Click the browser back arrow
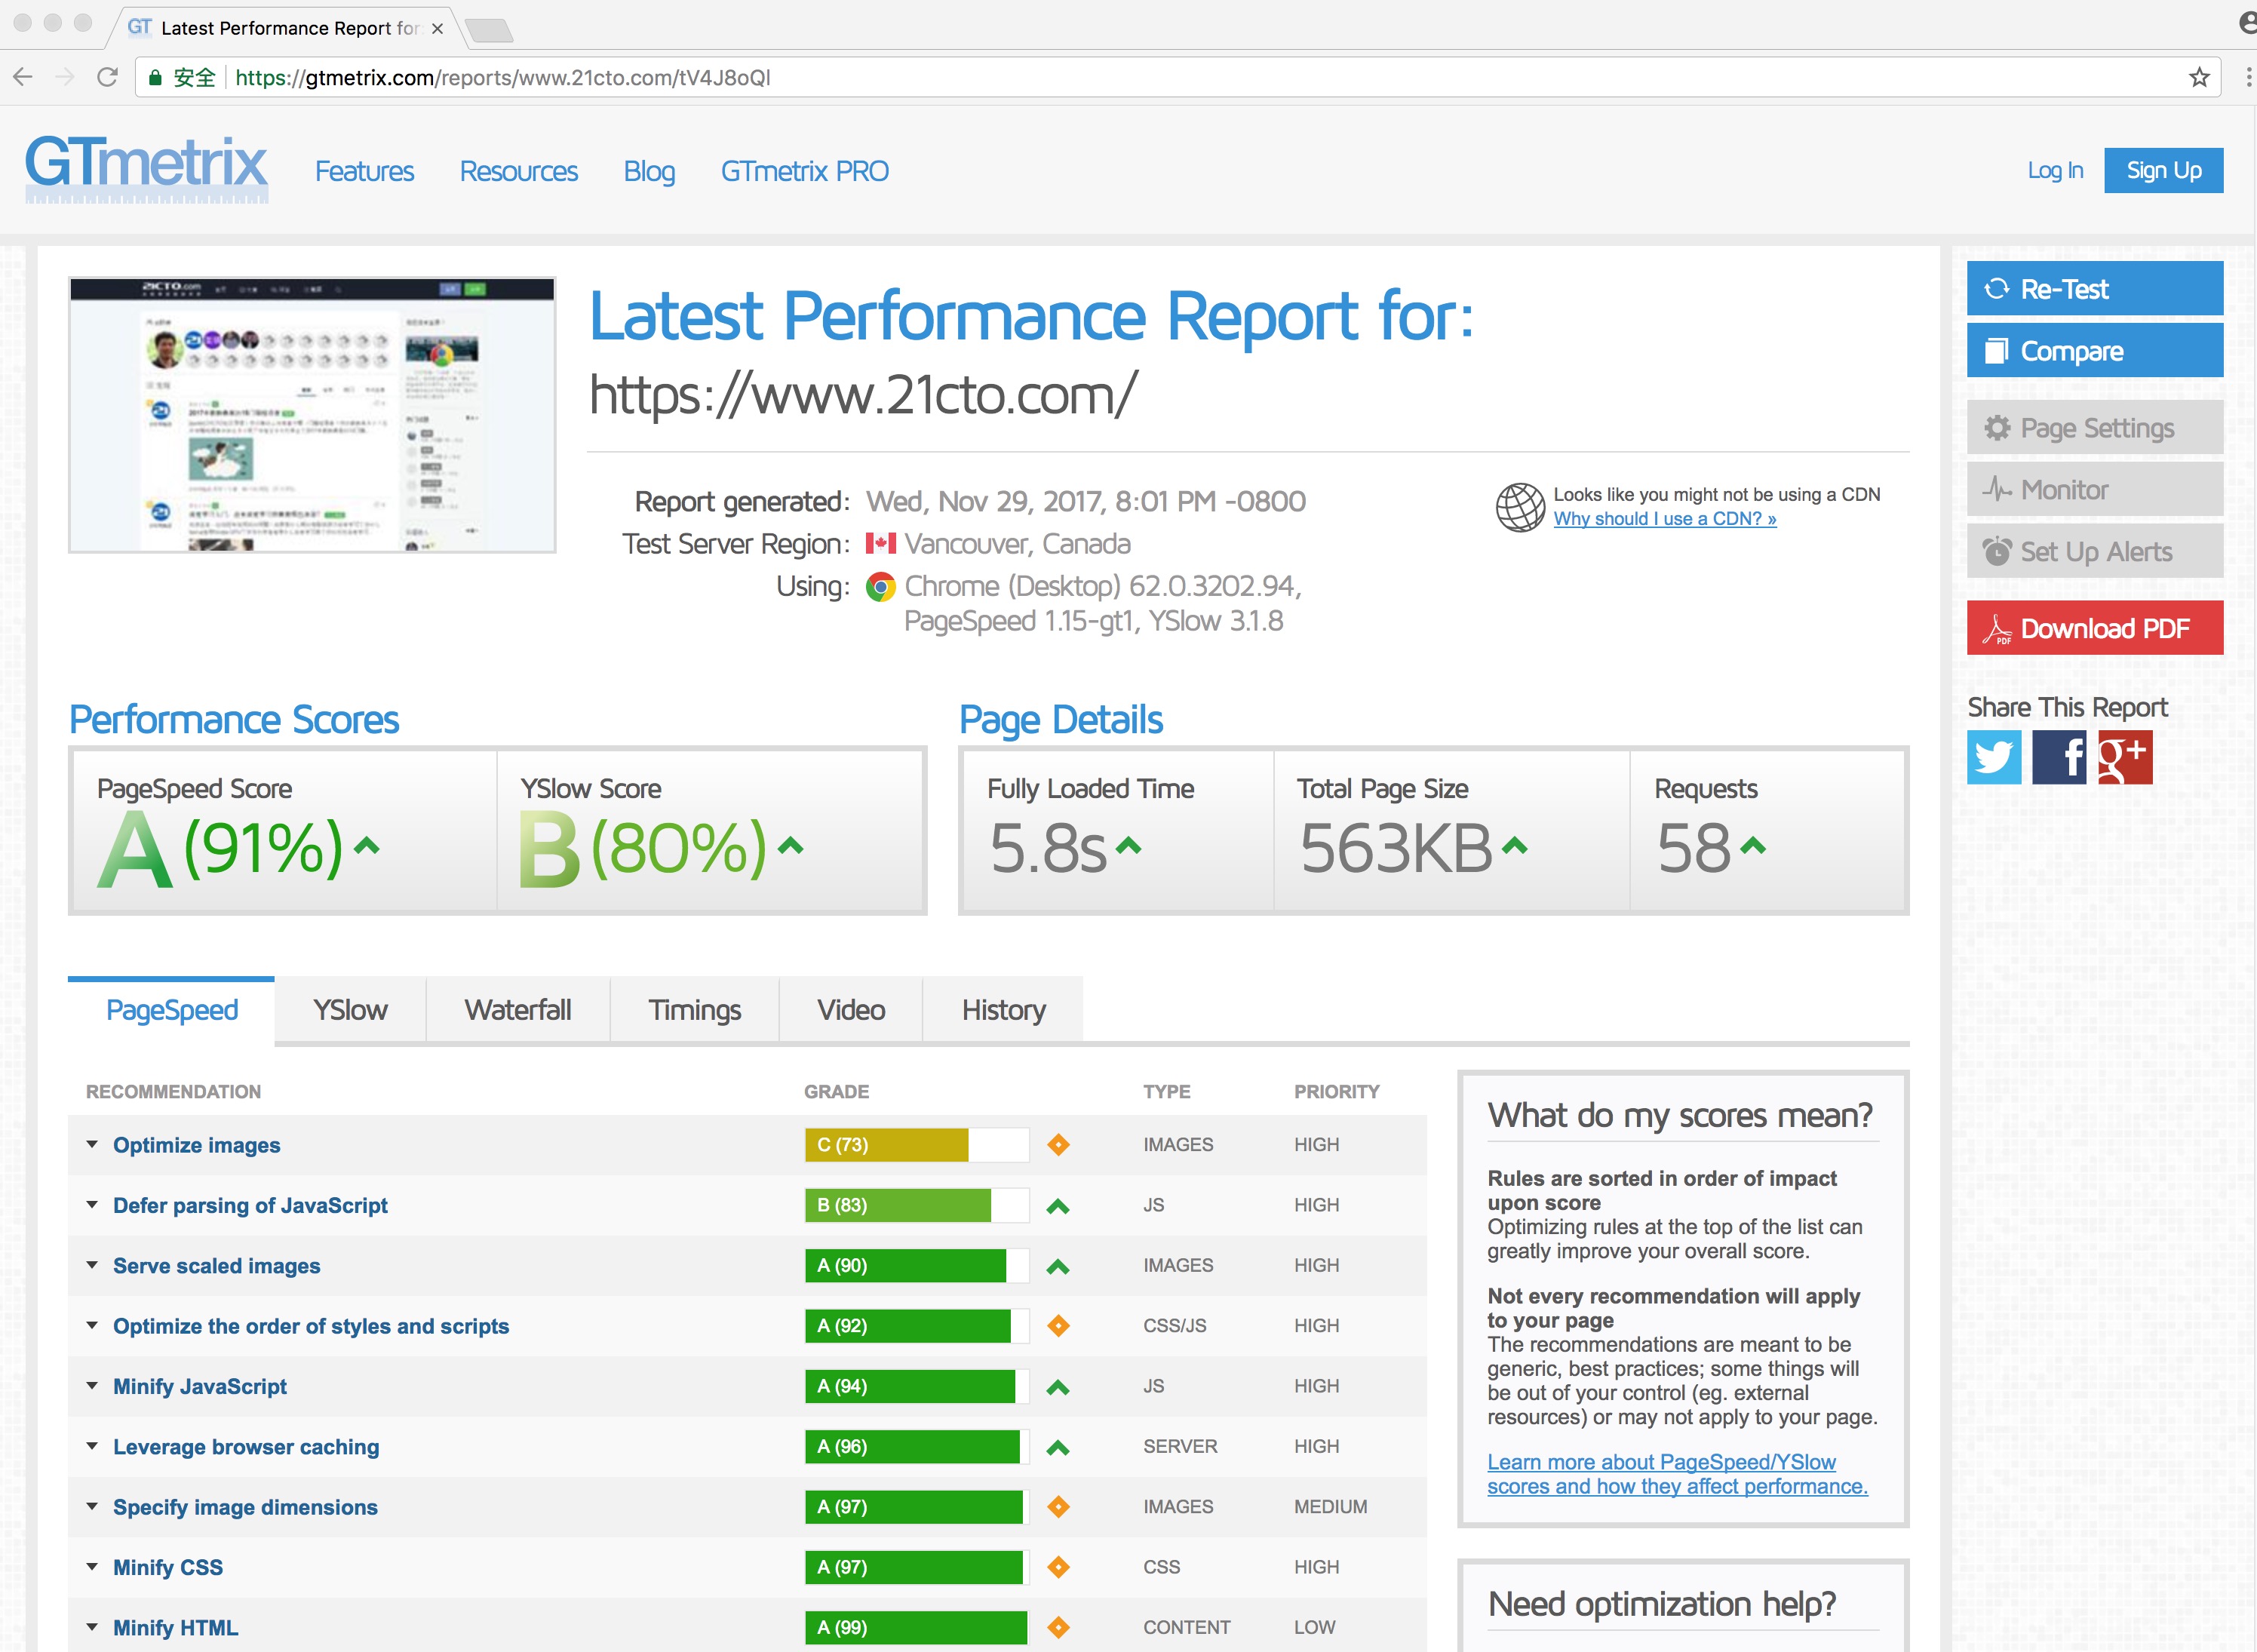Screen dimensions: 2257x1652 point(23,77)
